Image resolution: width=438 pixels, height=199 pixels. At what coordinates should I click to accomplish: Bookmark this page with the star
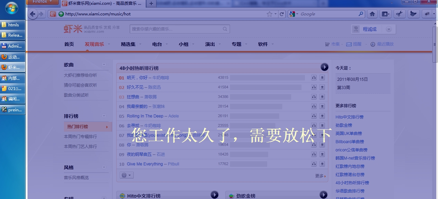click(270, 14)
